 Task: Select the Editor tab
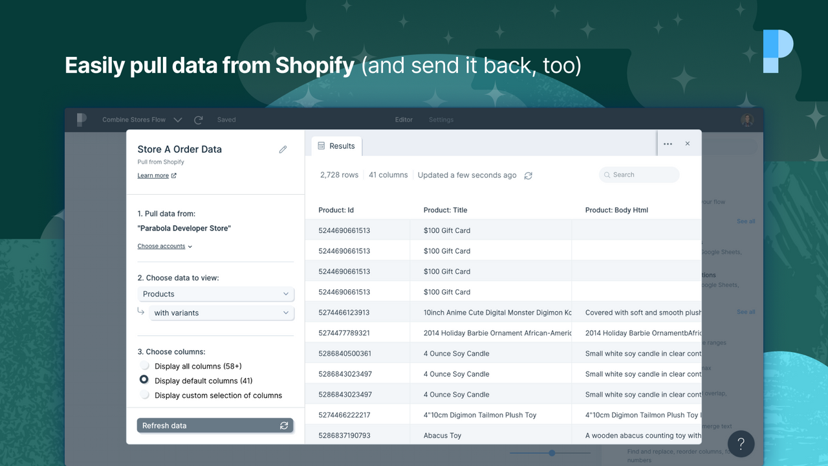(x=403, y=119)
